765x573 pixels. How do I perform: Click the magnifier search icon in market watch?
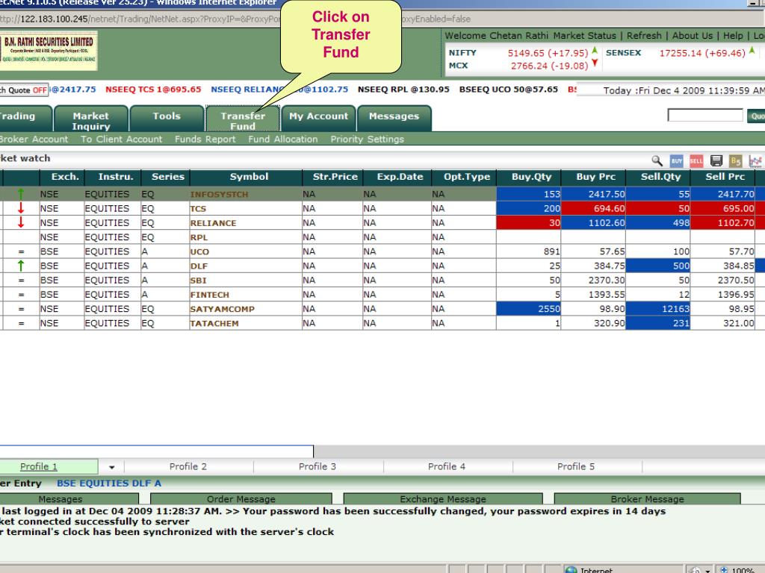(x=657, y=161)
